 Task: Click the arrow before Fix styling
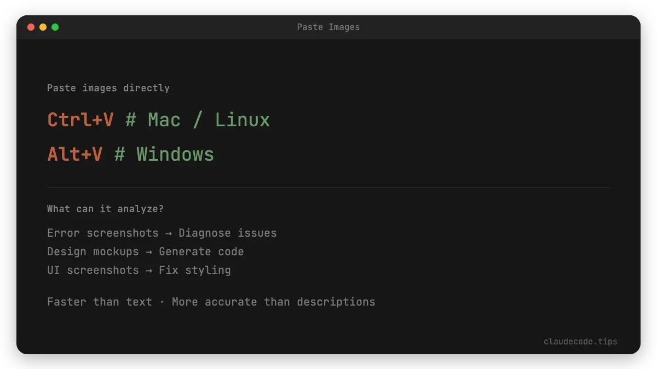point(149,270)
